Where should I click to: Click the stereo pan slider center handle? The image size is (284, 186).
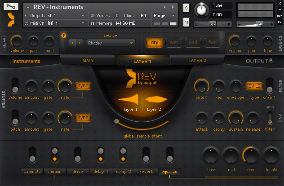point(213,24)
